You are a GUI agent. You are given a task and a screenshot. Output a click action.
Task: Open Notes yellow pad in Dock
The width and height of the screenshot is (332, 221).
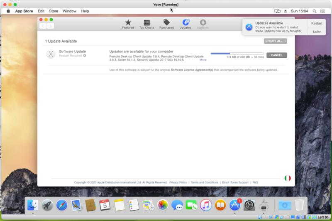pyautogui.click(x=119, y=205)
